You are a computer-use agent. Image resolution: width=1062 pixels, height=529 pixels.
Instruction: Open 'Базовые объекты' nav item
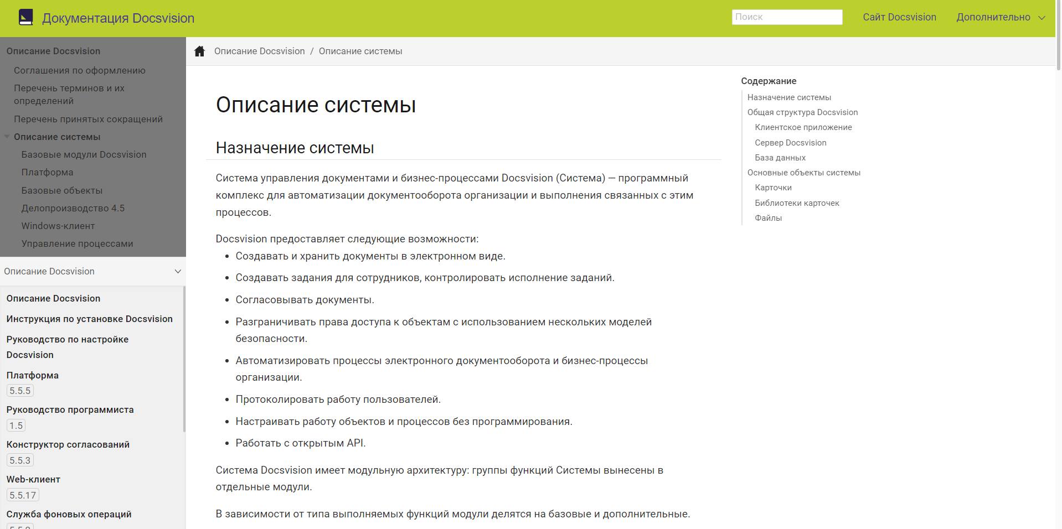(x=62, y=190)
